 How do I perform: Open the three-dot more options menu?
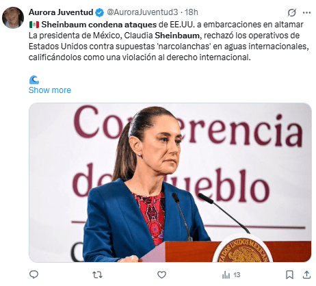306,12
